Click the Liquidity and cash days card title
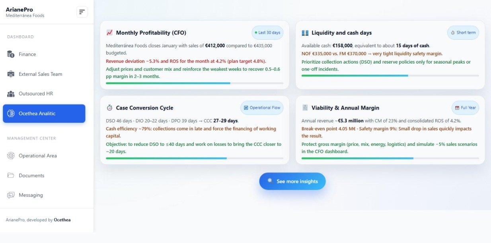Viewport: 491px width, 243px height. [x=341, y=33]
